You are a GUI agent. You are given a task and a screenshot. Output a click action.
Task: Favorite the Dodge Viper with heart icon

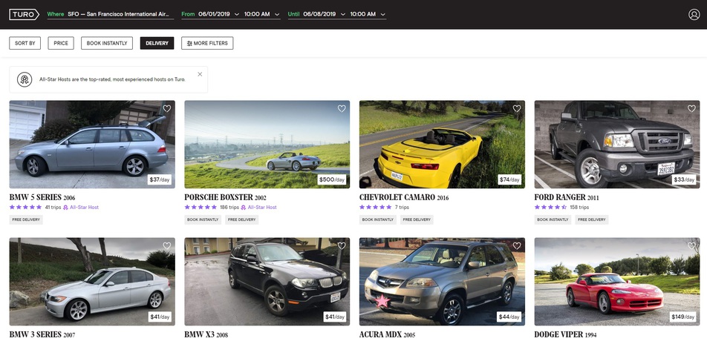(x=691, y=246)
